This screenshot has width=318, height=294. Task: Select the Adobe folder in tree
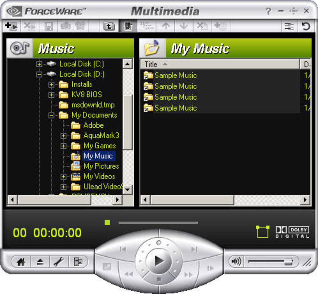pyautogui.click(x=94, y=125)
